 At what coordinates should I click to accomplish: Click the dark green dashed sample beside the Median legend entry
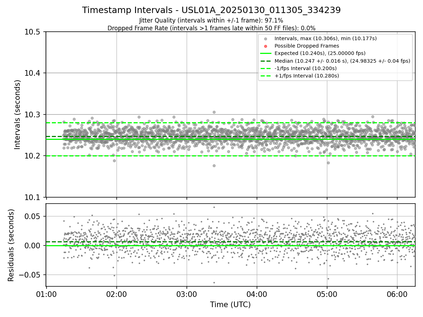(x=266, y=61)
